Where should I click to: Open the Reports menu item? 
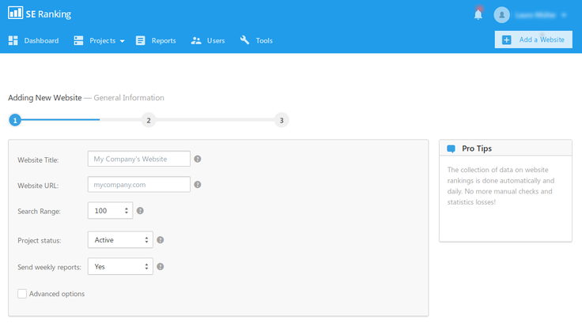tap(156, 40)
